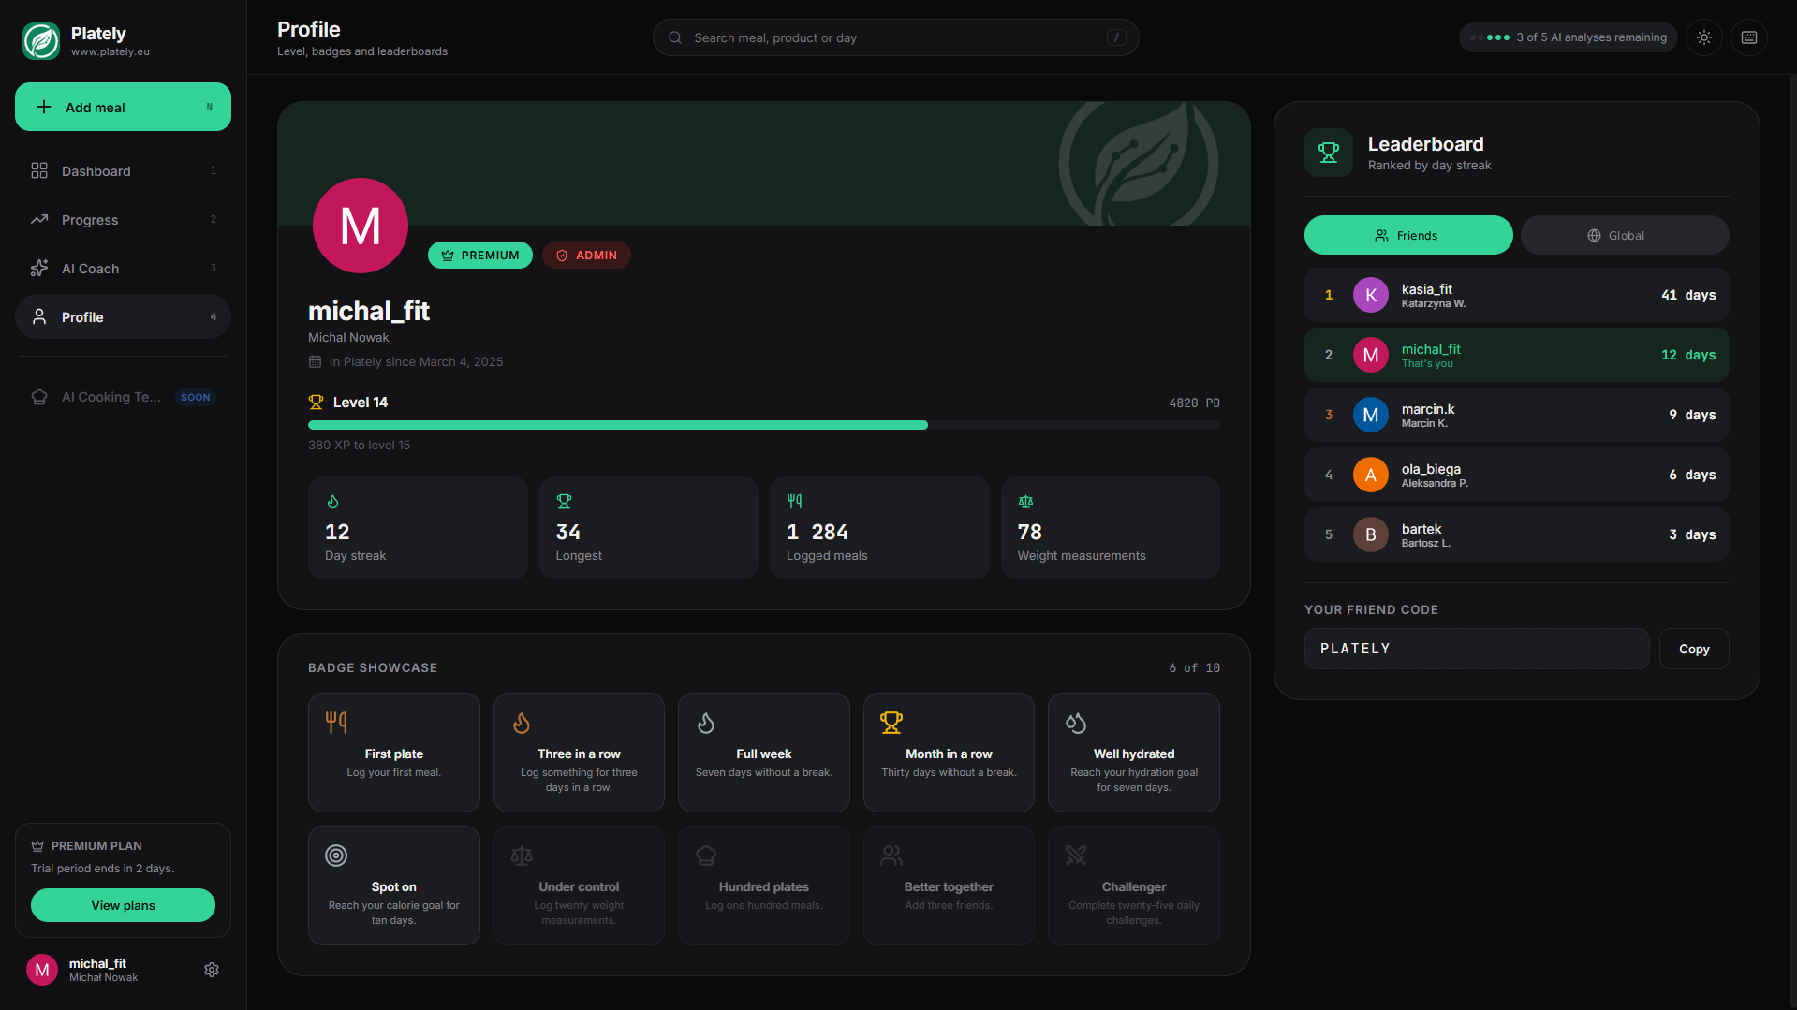Click the Leaderboard trophy icon
Viewport: 1797px width, 1010px height.
pyautogui.click(x=1329, y=153)
